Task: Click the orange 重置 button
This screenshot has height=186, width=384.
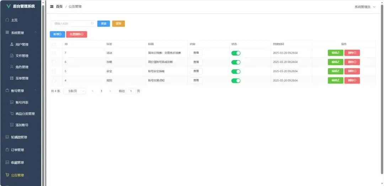Action: (118, 23)
